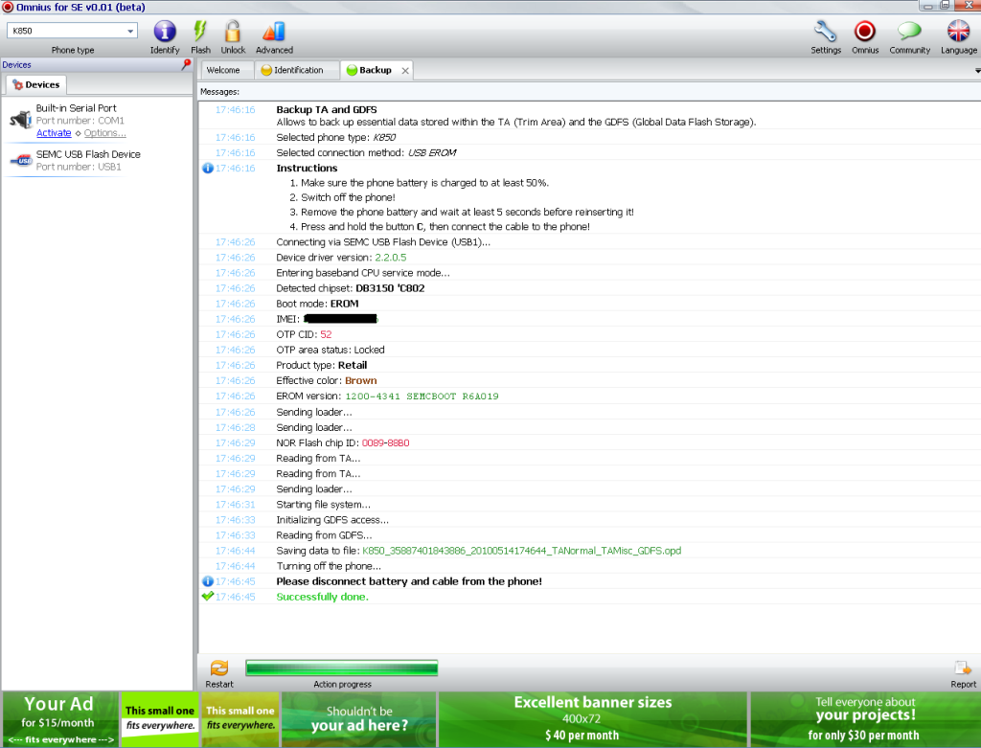981x748 pixels.
Task: Click 'Selected connection method: USB EROM' line
Action: [x=366, y=152]
